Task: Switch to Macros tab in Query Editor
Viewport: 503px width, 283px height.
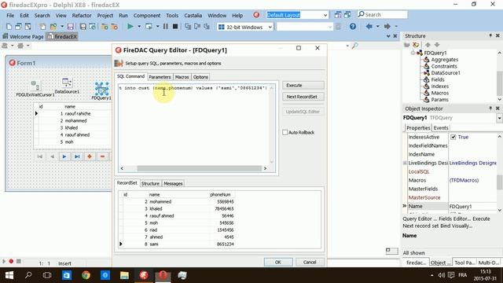Action: click(182, 77)
